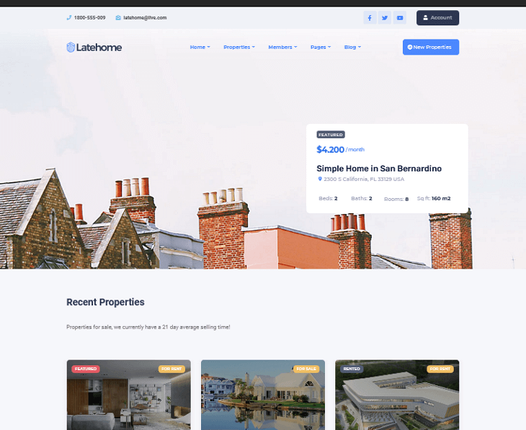Click the phone icon beside 1800-555-009
526x430 pixels.
68,17
